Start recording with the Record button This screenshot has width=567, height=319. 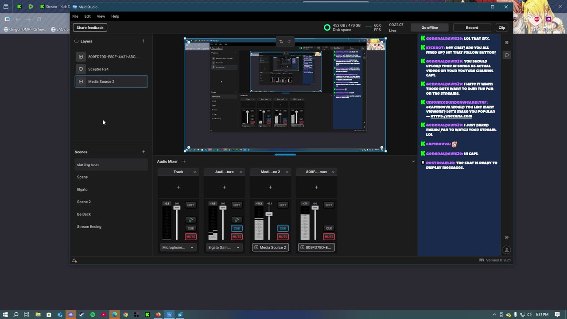pos(472,27)
